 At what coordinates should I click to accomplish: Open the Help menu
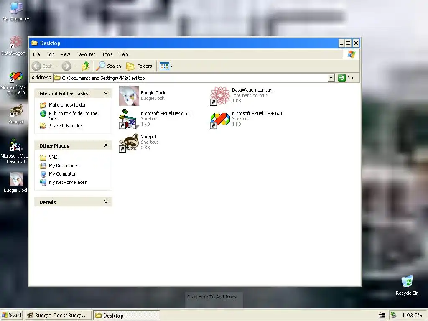(123, 54)
